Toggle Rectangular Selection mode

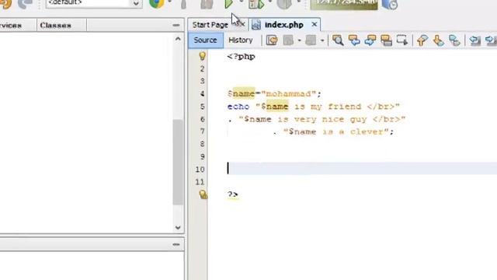[x=402, y=40]
